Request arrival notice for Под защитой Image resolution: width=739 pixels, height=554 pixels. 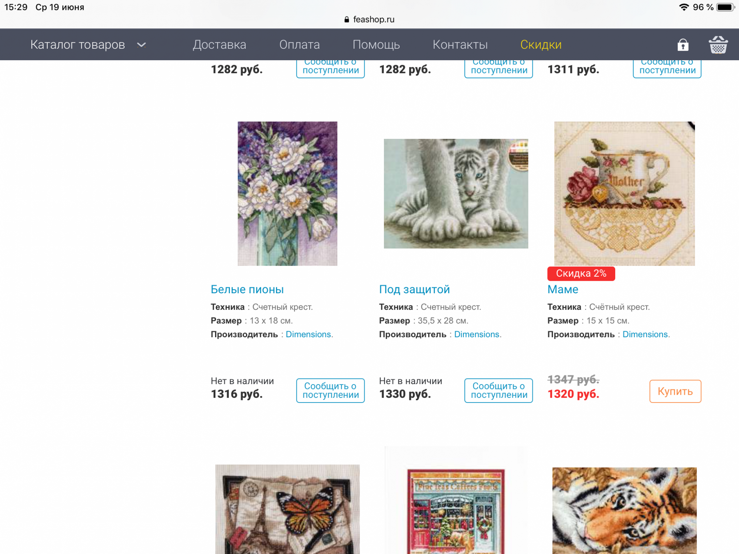pos(498,390)
